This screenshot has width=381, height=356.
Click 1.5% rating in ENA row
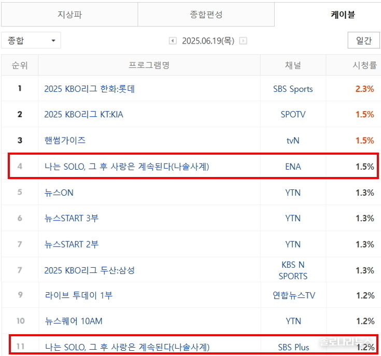point(365,167)
